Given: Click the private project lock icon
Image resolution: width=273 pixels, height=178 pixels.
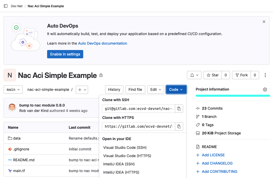Looking at the screenshot, I should point(101,75).
